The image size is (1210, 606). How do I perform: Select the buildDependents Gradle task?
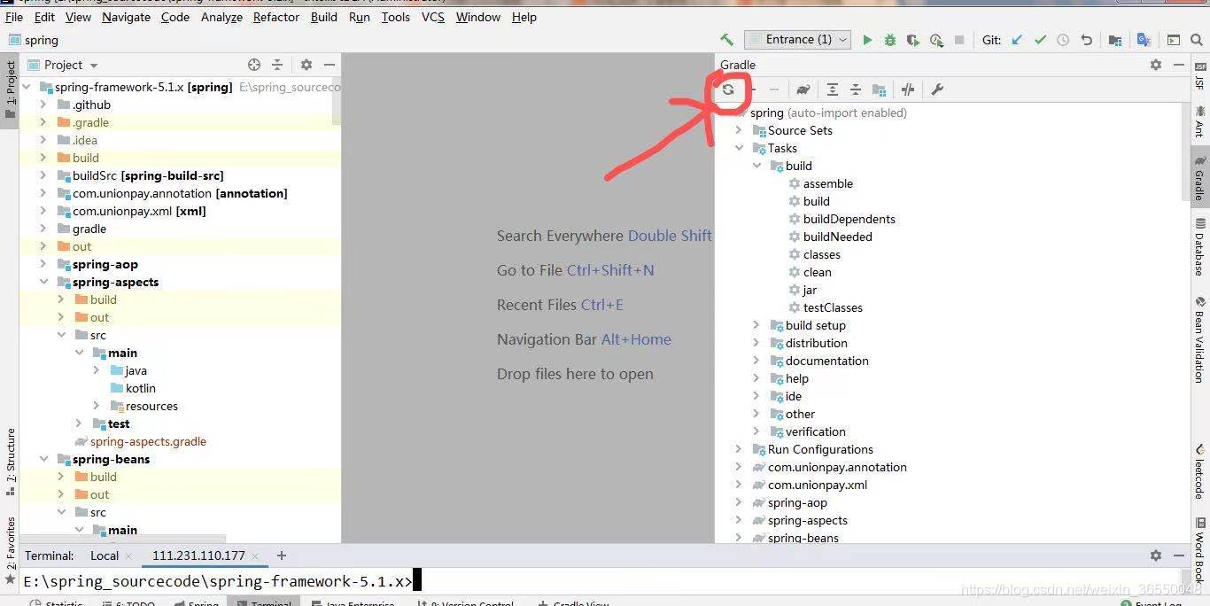coord(849,219)
